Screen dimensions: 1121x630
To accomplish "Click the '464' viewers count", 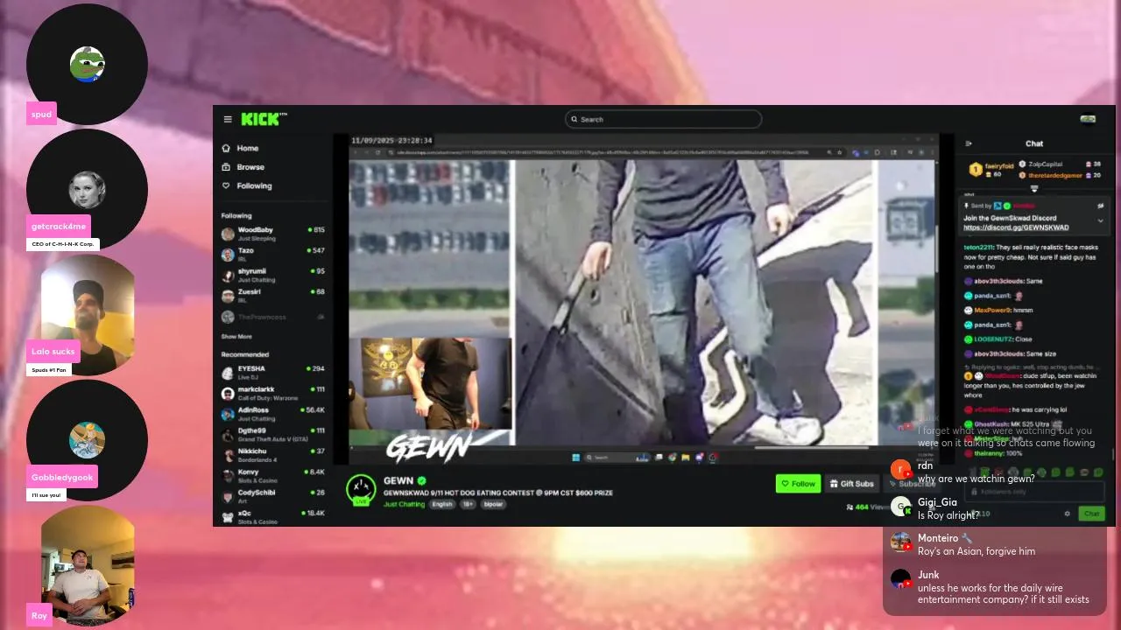I will click(x=861, y=507).
